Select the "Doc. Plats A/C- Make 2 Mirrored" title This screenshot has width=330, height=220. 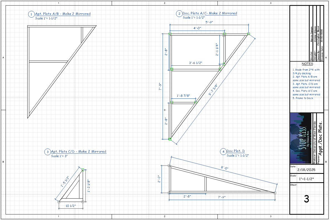210,13
